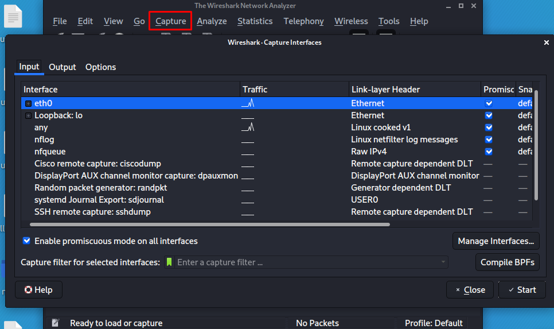554x329 pixels.
Task: Uncheck promiscuous checkbox for eth0
Action: (489, 103)
